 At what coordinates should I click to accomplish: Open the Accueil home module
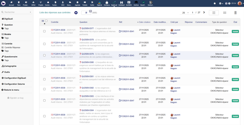pyautogui.click(x=11, y=3)
